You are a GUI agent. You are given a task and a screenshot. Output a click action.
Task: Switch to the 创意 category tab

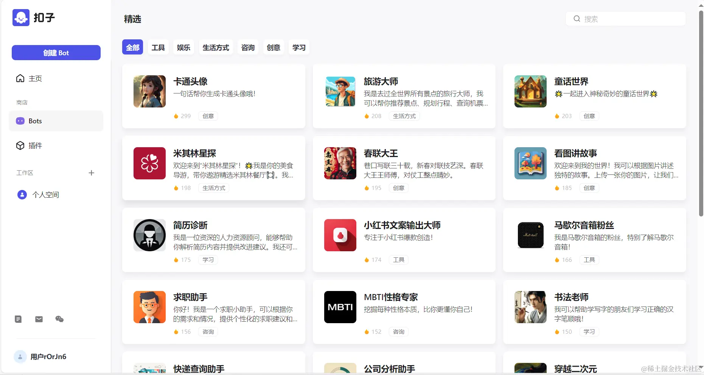[274, 47]
